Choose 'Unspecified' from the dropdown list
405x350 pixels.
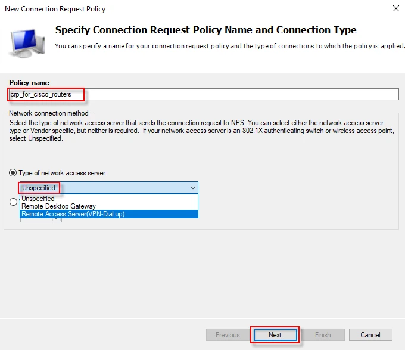coord(38,199)
